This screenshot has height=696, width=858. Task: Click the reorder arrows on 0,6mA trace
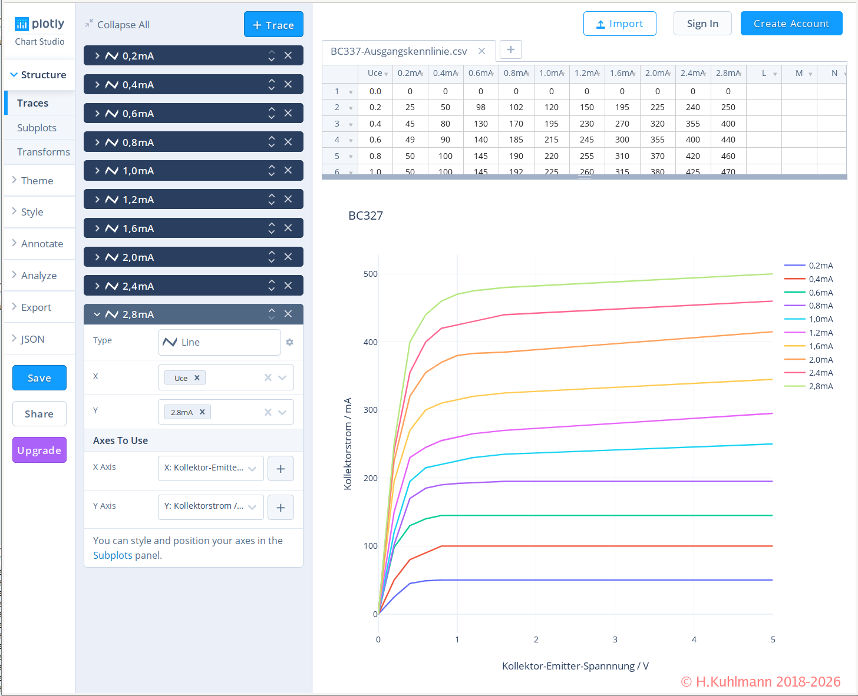pos(272,113)
